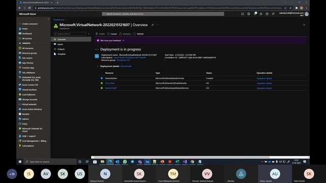
Task: Open Azure Cosmos DB in sidebar
Action: 29,85
